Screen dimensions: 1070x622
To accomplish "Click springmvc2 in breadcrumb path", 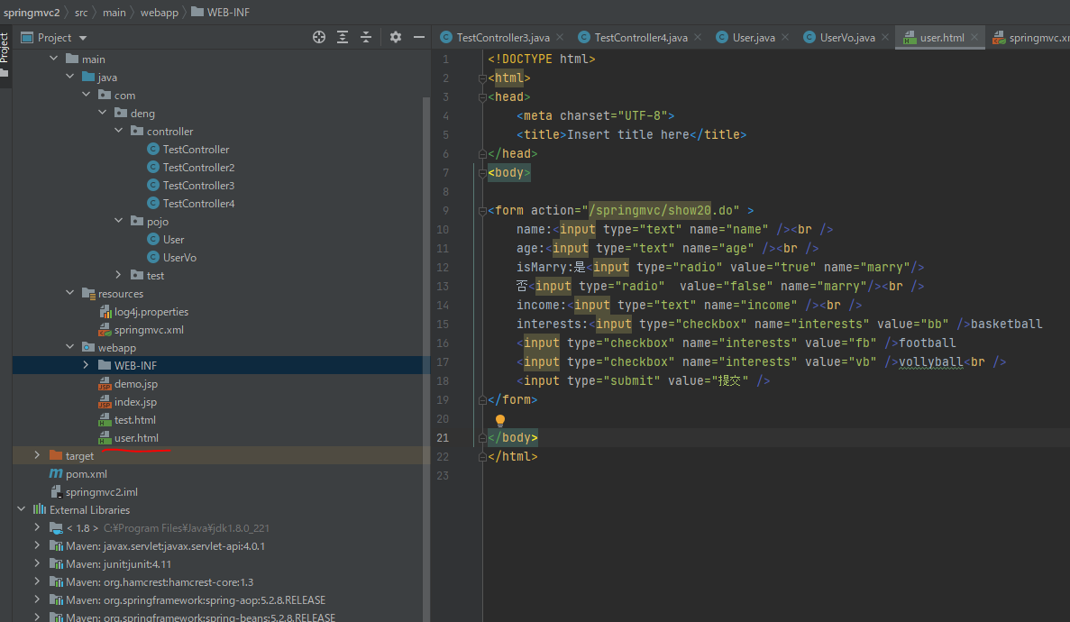I will [x=32, y=13].
